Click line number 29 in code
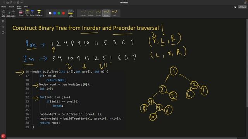Image resolution: width=248 pixels, height=139 pixels. coord(27,127)
